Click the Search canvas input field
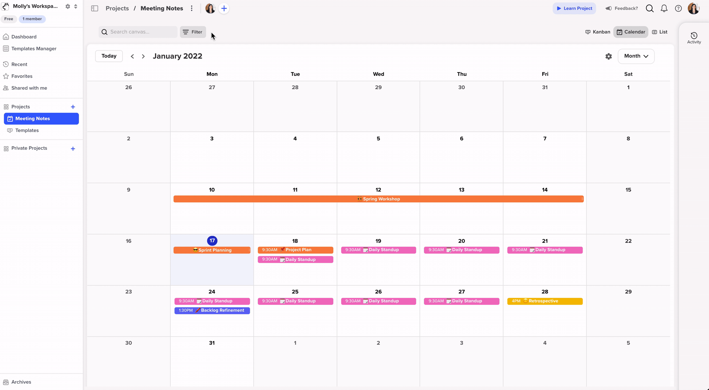This screenshot has width=709, height=390. click(141, 32)
